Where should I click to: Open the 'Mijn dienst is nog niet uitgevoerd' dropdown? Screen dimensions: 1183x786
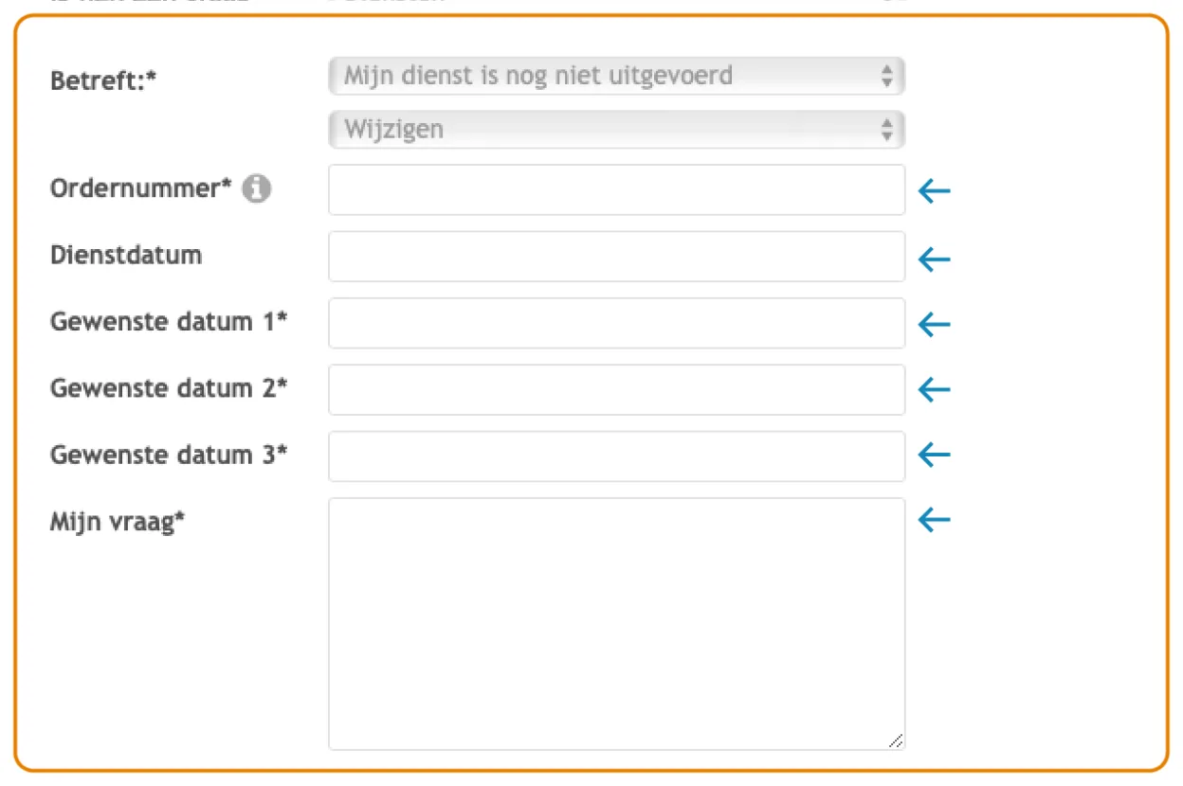pyautogui.click(x=617, y=76)
